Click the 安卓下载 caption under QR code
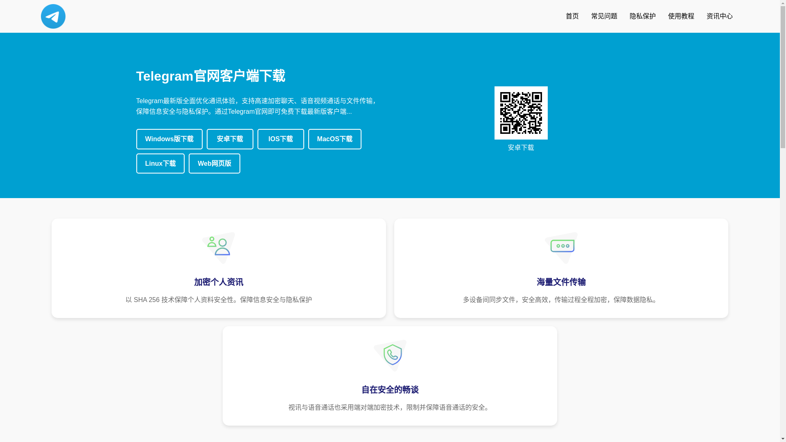 (521, 148)
